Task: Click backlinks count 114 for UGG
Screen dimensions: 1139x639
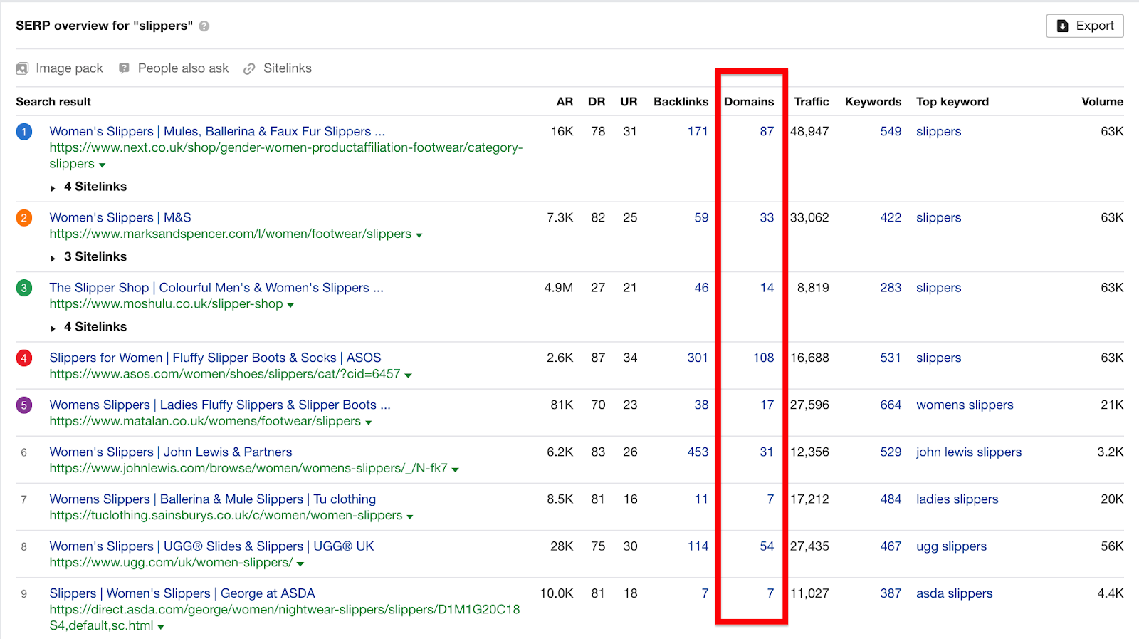Action: [698, 546]
